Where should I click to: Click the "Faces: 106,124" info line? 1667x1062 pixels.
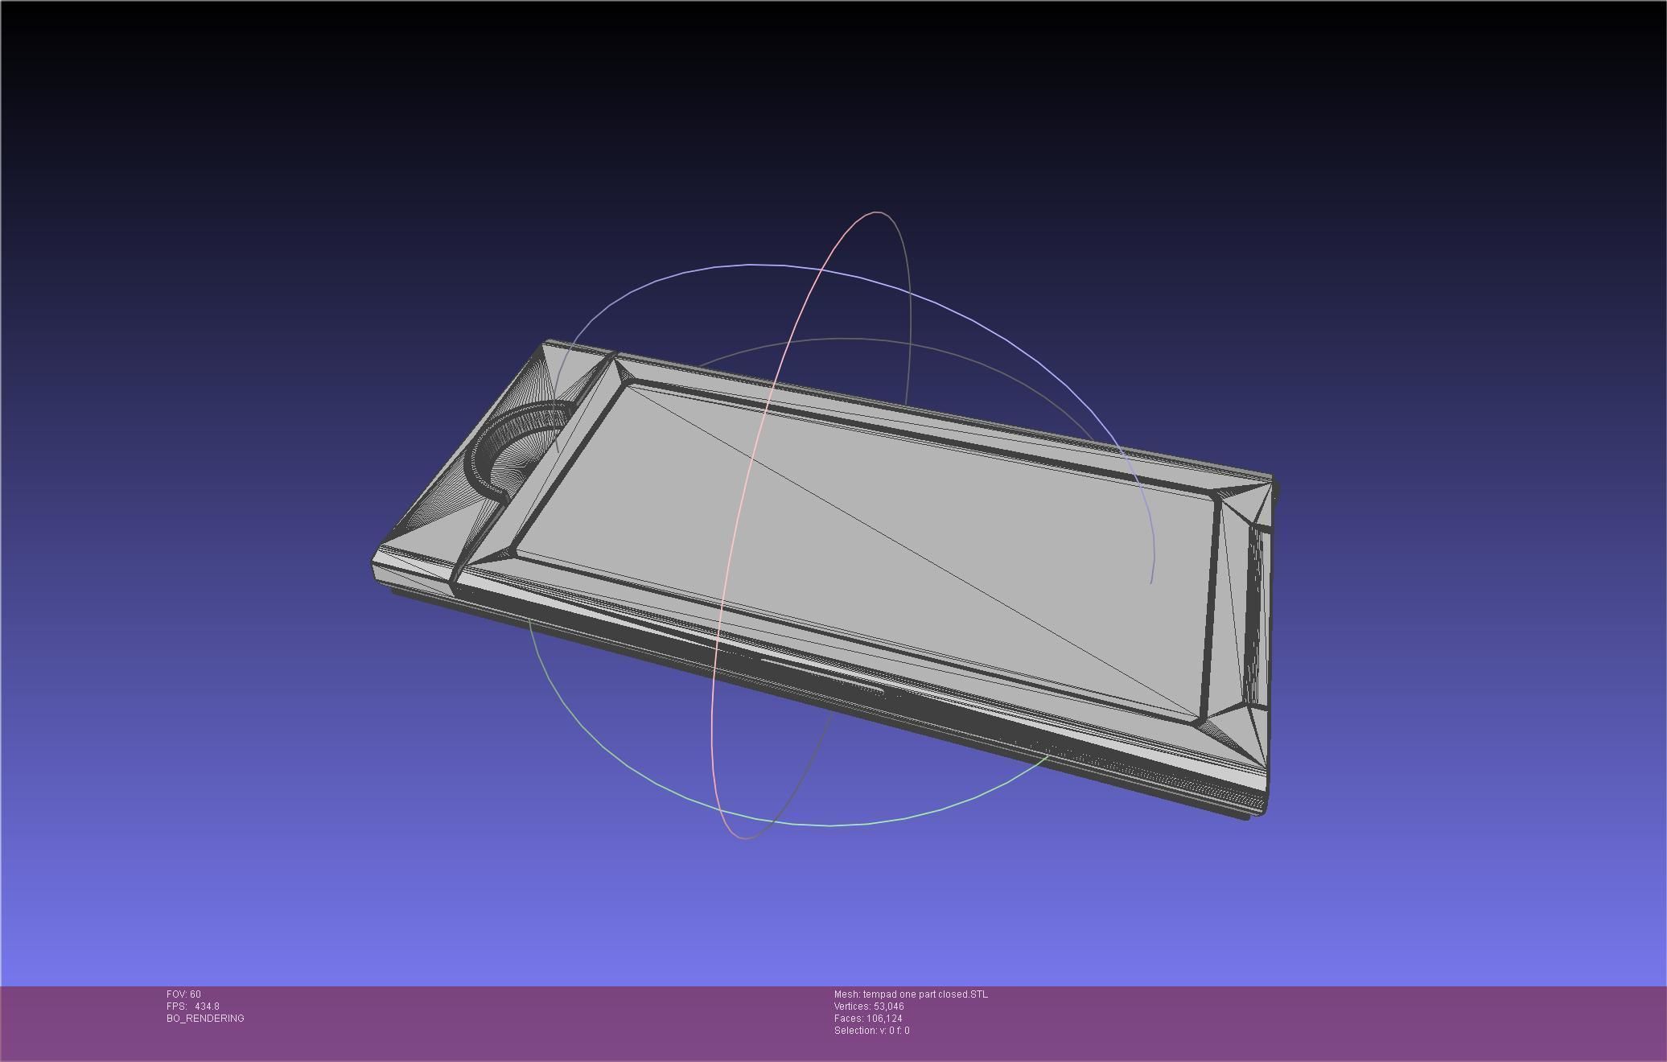point(868,1019)
